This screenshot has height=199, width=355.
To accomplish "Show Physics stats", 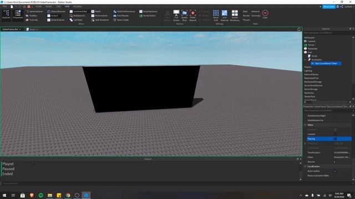I will [x=246, y=20].
